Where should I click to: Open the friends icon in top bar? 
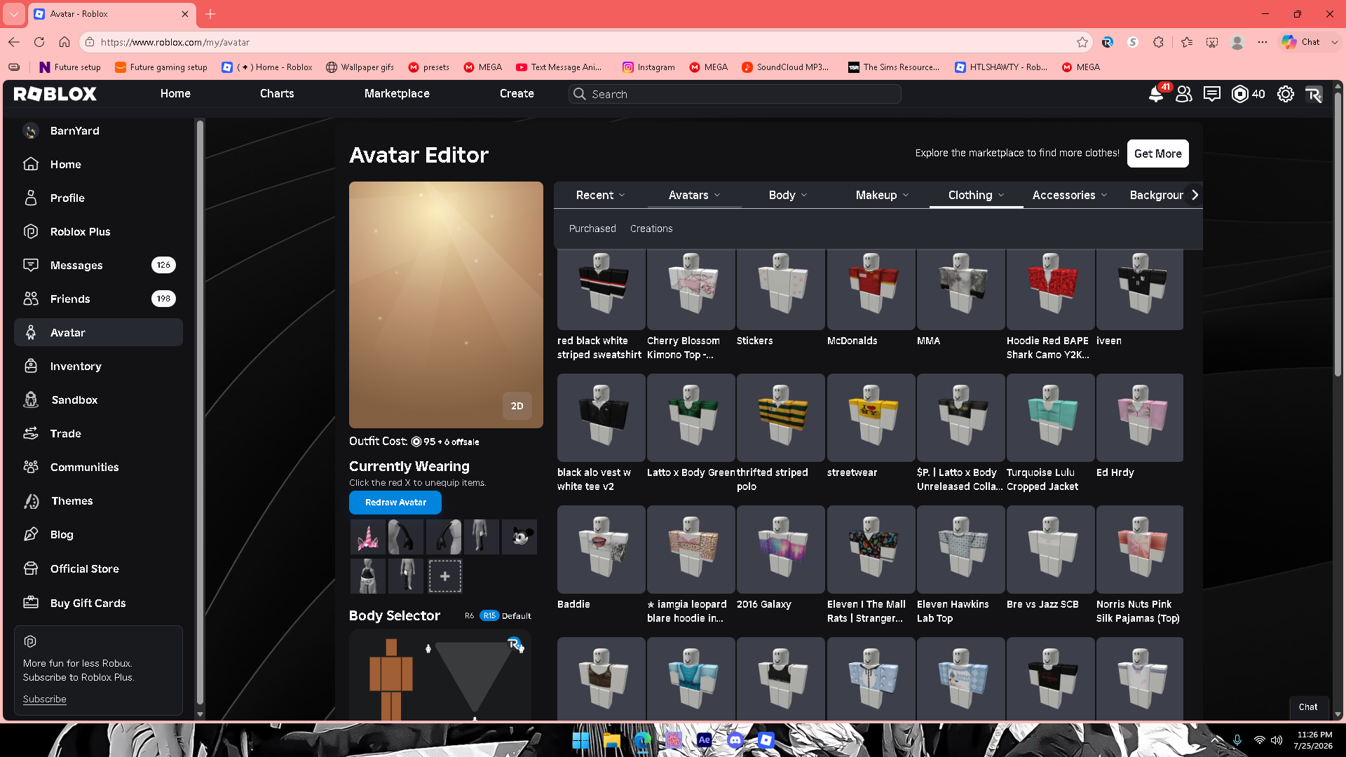tap(1184, 94)
